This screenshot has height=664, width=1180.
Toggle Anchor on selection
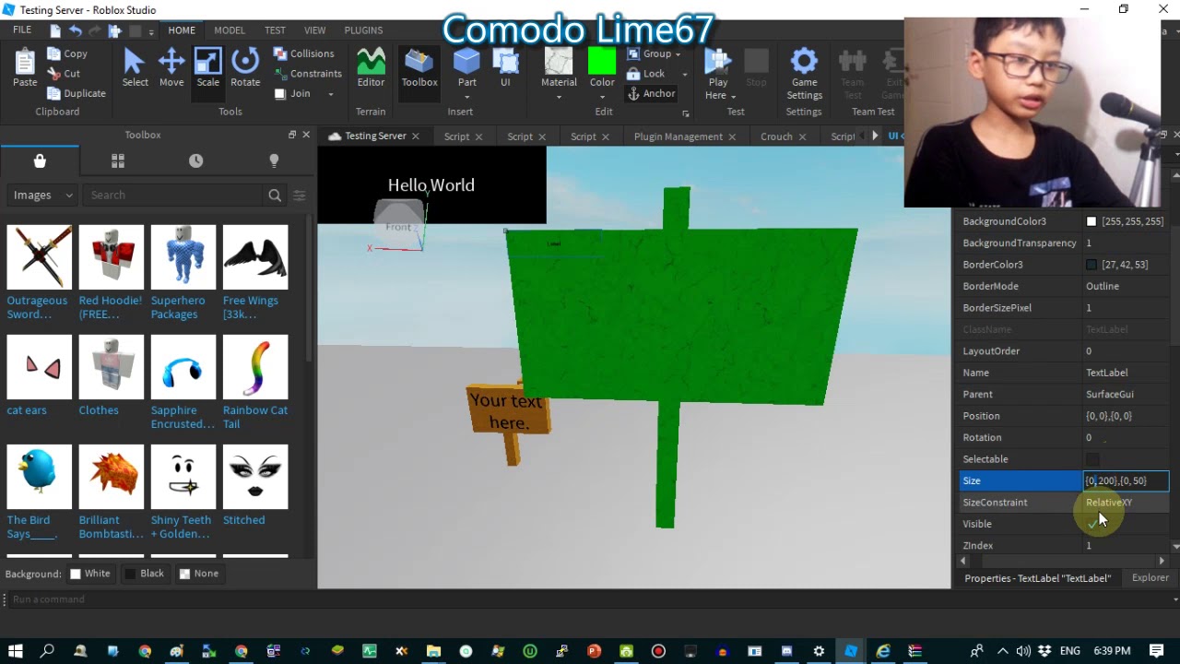651,93
